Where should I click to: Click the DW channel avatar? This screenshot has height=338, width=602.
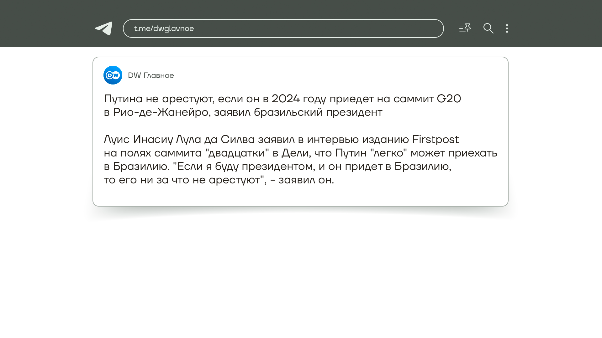pos(113,75)
